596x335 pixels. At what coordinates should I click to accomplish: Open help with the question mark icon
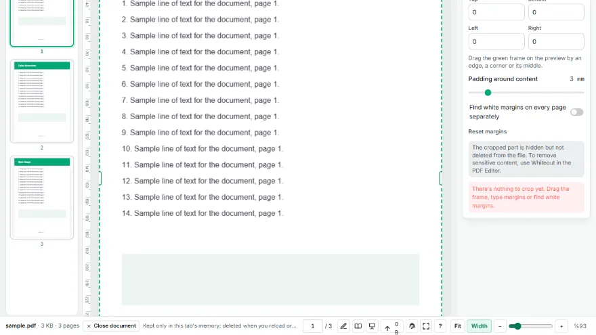(440, 326)
